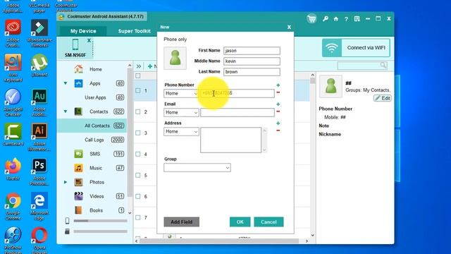Close the New contact dialog
This screenshot has width=451, height=254.
[x=289, y=27]
